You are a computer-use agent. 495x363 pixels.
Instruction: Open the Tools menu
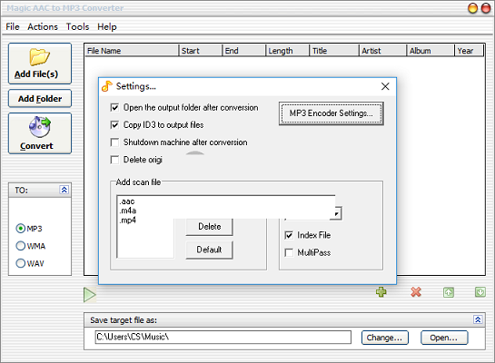[78, 27]
